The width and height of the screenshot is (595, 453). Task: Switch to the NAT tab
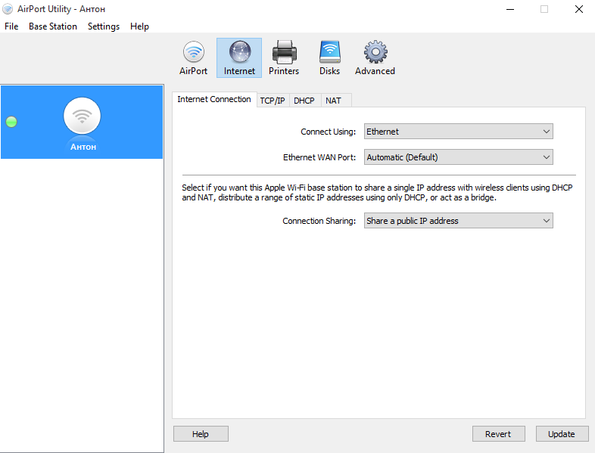pos(333,101)
